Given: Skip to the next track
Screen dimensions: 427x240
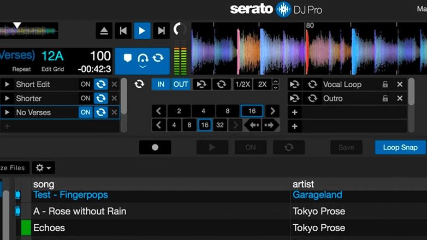Looking at the screenshot, I should 161,31.
